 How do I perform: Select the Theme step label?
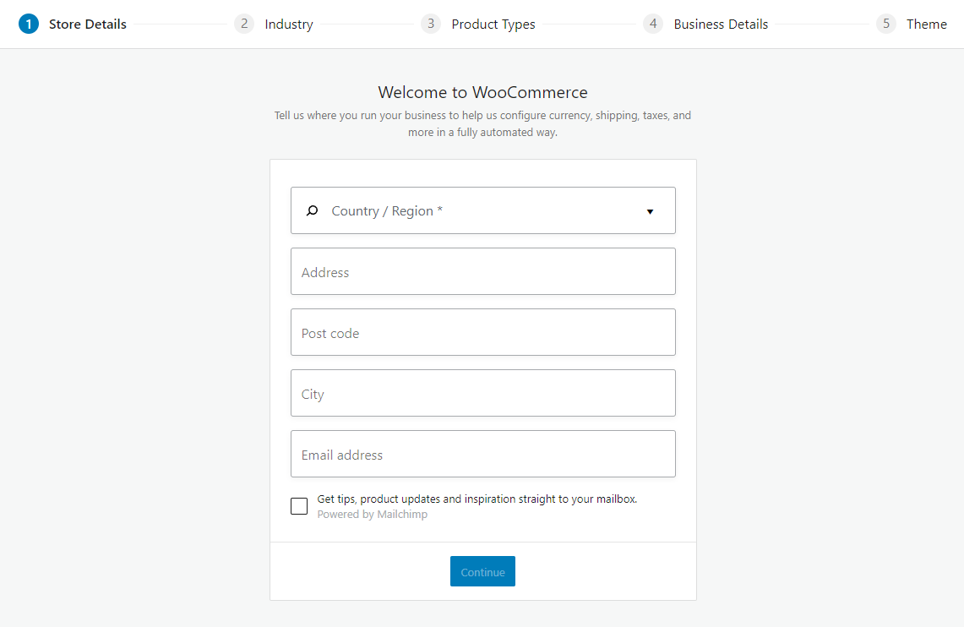[927, 24]
